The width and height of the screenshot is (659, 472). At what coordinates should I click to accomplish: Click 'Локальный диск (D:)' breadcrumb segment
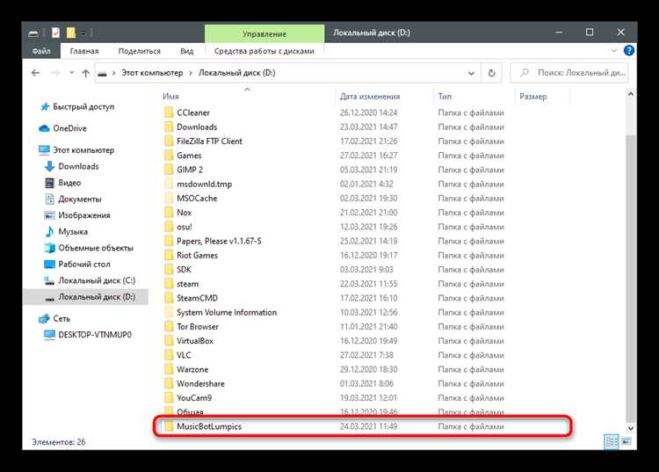236,73
